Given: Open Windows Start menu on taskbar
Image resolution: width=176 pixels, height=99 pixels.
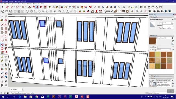Looking at the screenshot, I should coord(2,97).
